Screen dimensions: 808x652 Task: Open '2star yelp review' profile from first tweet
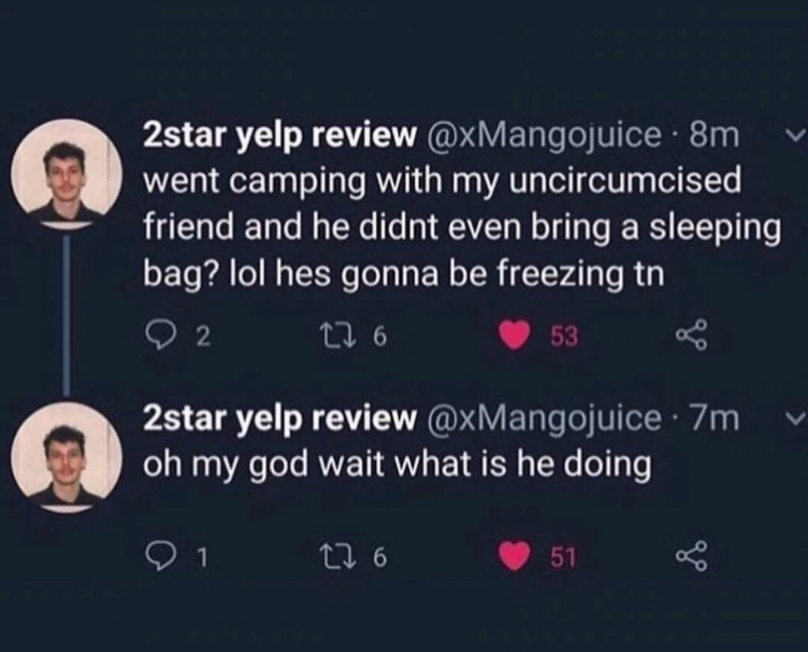coord(280,135)
